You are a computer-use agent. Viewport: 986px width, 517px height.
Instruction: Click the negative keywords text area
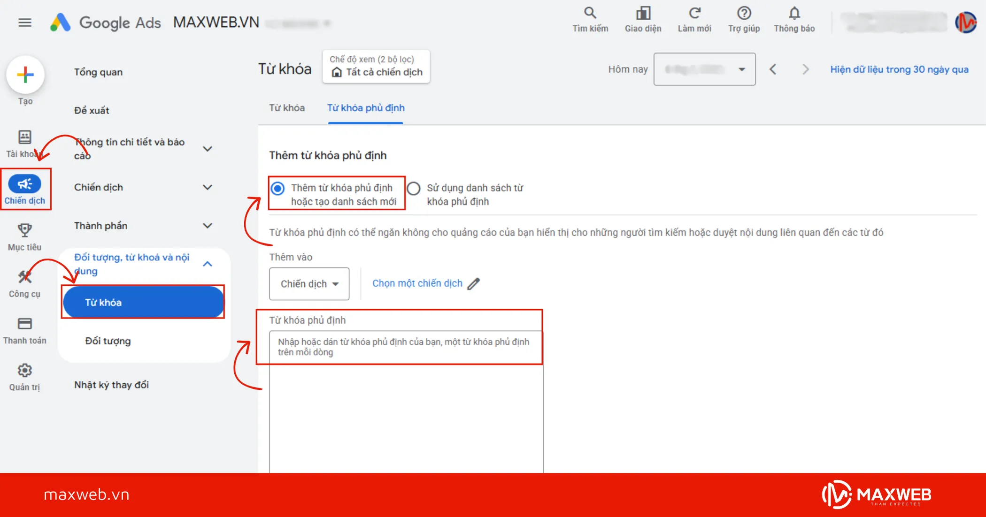[x=406, y=399]
